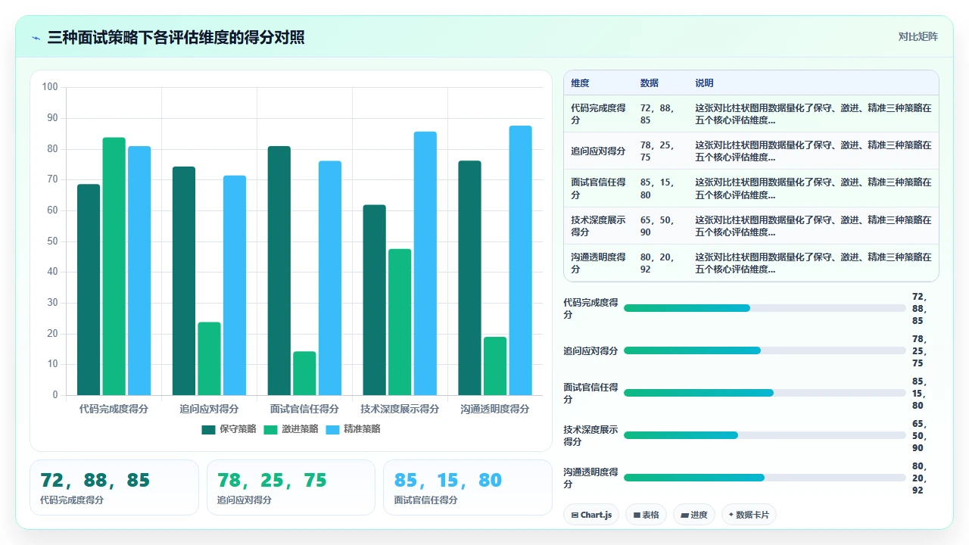Screen dimensions: 969x545
Task: Click the 沟通透明度得分 progress bar
Action: pos(765,478)
